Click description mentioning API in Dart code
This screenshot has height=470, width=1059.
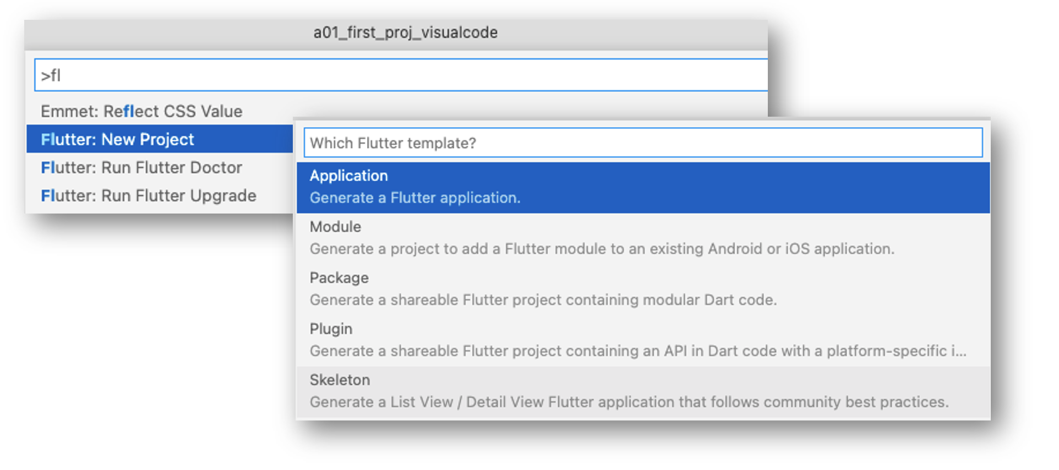click(638, 351)
